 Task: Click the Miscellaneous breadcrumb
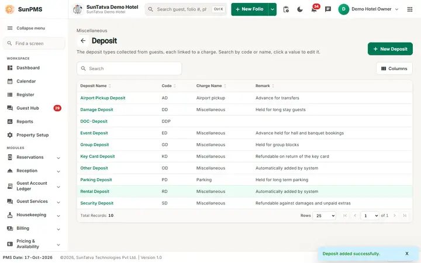click(x=92, y=30)
